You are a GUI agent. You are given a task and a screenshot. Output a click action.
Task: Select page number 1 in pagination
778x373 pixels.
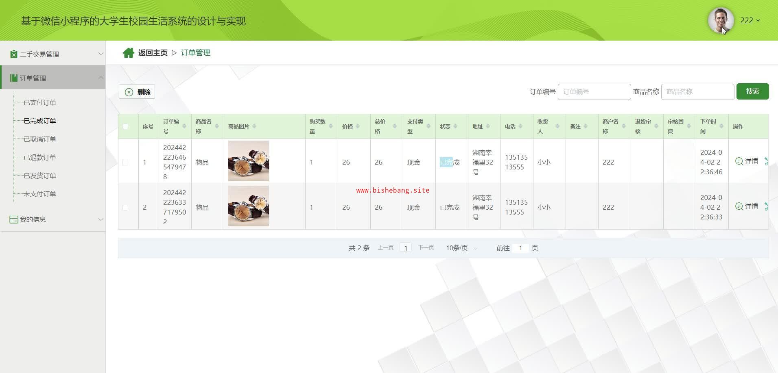pos(406,248)
